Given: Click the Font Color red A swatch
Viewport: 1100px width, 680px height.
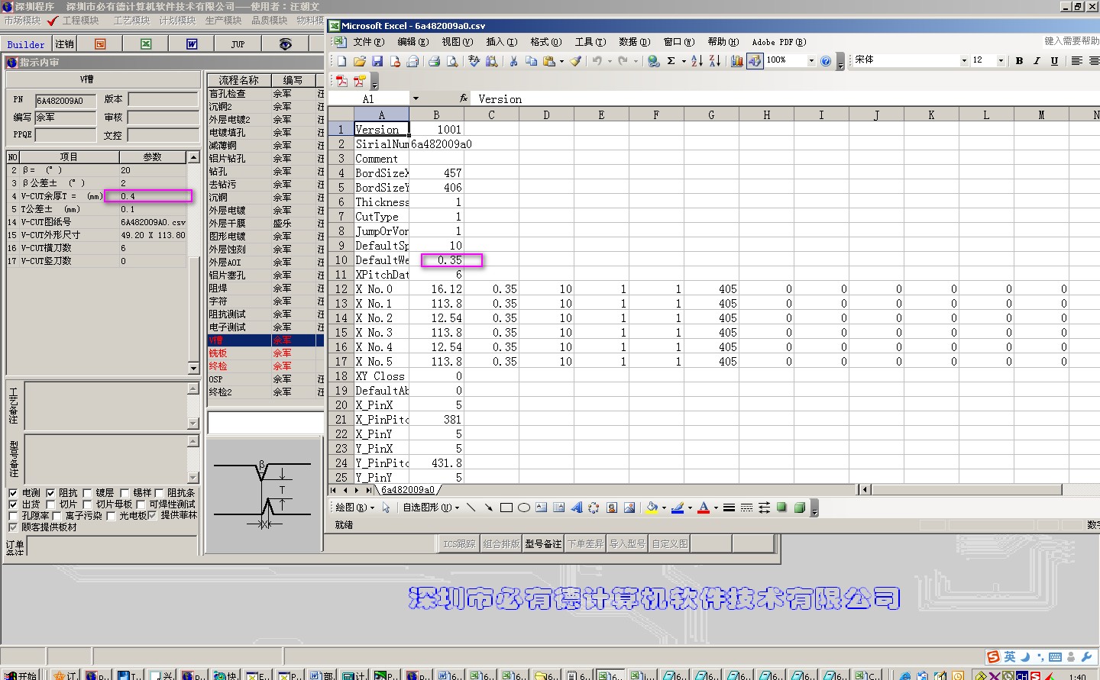Looking at the screenshot, I should 704,508.
